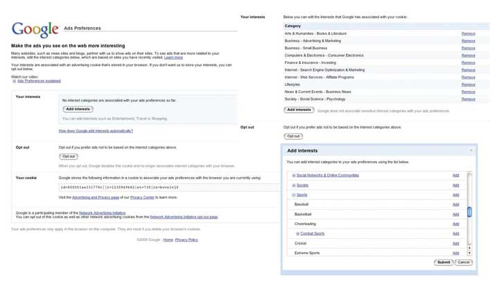Open the Network Advertising Initiative link

pos(102,213)
